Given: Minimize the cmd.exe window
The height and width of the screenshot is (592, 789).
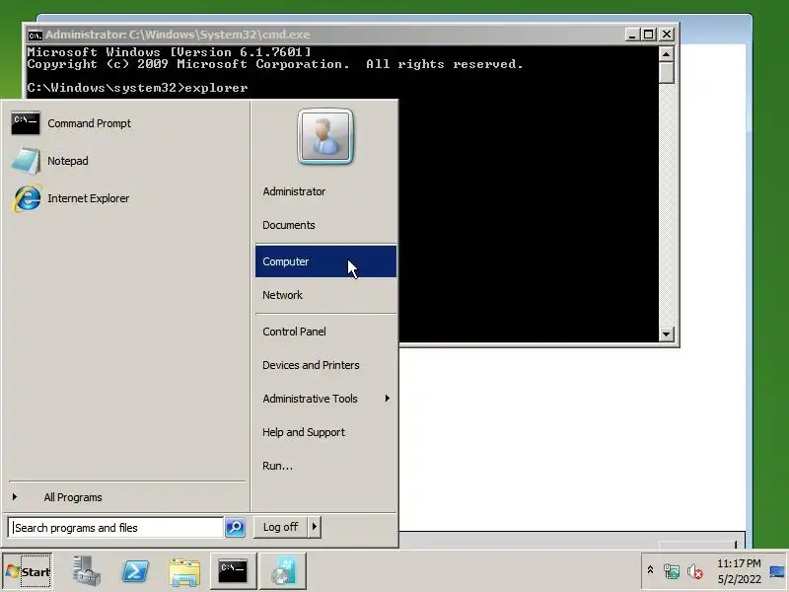Looking at the screenshot, I should coord(632,35).
